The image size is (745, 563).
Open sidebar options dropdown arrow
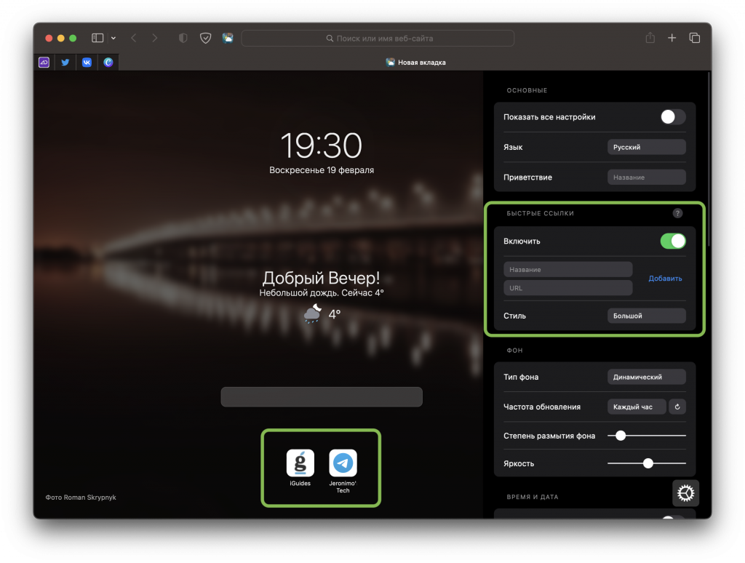coord(113,38)
